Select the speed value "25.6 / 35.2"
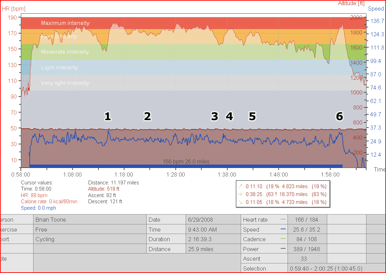Viewport: 386px width, 273px height. (x=307, y=230)
